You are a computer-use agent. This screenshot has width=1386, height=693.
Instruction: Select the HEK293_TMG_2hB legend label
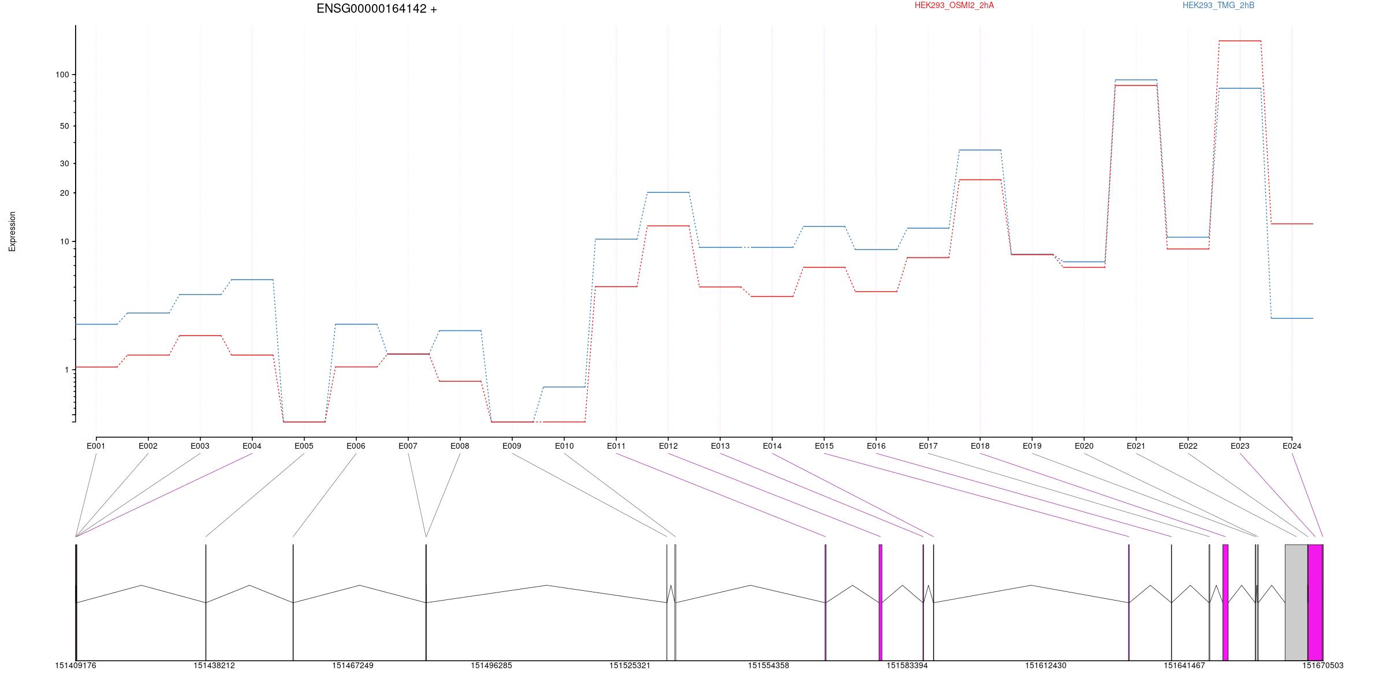pos(1219,5)
